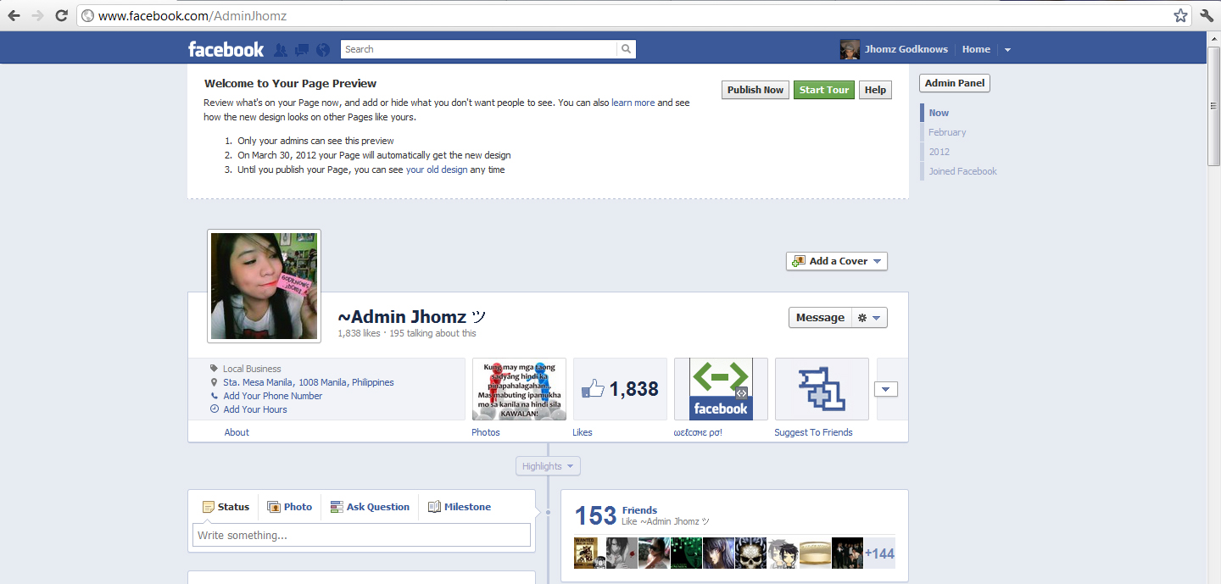Viewport: 1221px width, 584px height.
Task: Open account dropdown arrow next to Home
Action: point(1007,50)
